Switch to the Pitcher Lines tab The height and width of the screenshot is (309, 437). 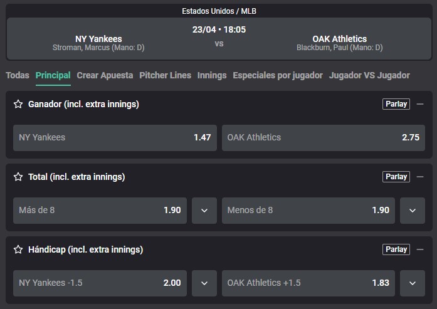click(165, 75)
